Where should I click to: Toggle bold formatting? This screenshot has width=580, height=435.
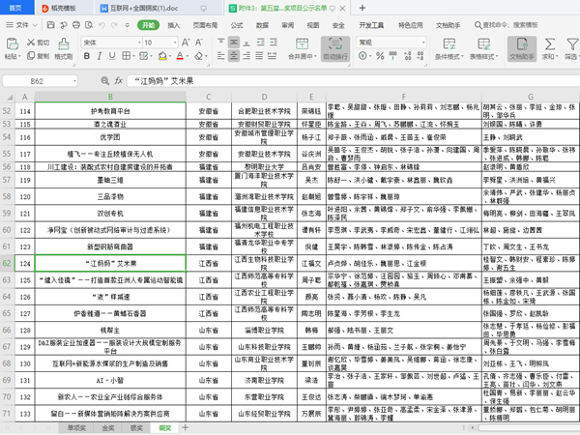(87, 56)
